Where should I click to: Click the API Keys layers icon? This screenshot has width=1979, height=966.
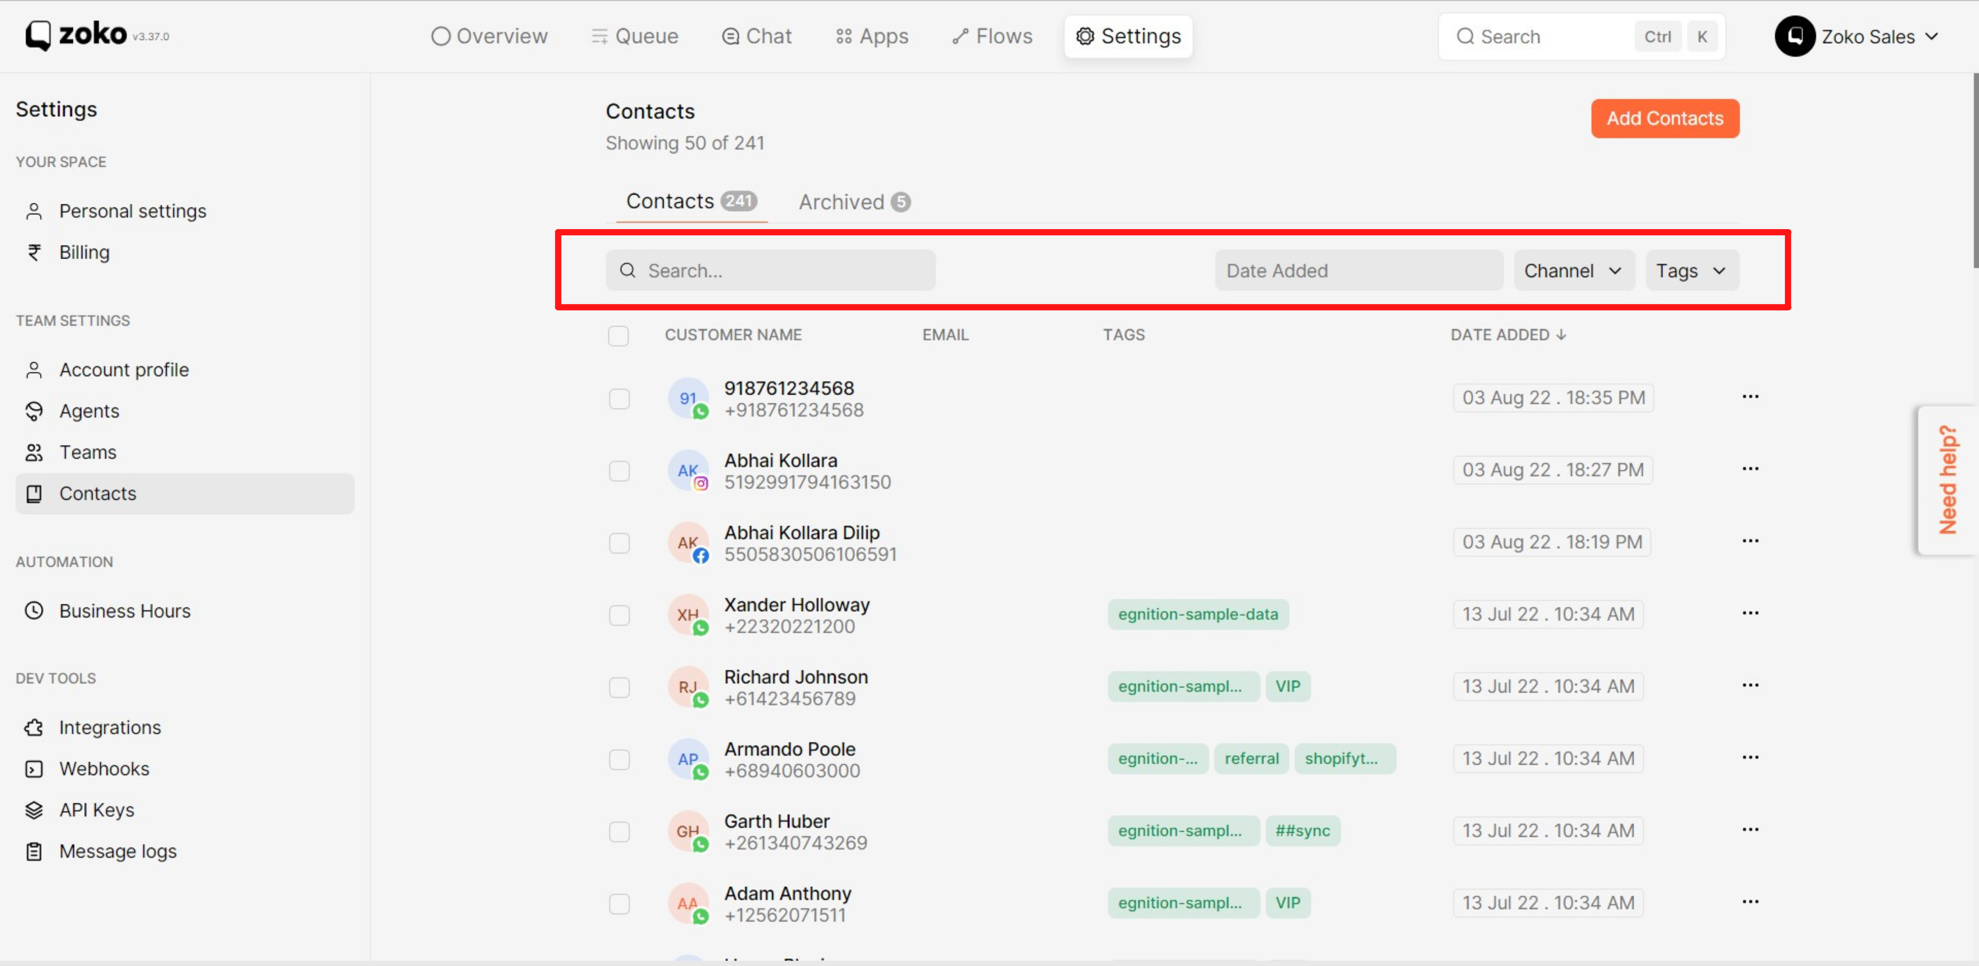34,811
